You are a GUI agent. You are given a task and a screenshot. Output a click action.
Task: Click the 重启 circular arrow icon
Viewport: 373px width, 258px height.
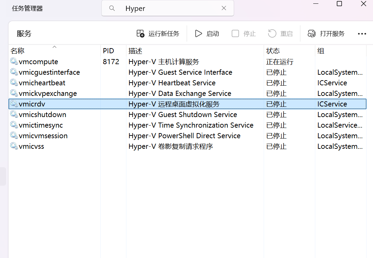click(x=272, y=33)
